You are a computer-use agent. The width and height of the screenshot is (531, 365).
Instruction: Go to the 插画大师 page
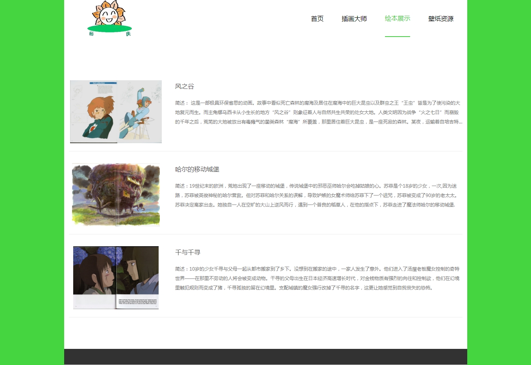pyautogui.click(x=354, y=18)
